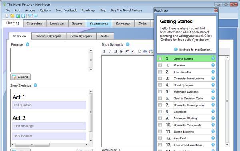Viewport: 240px width, 151px height.
Task: Open the Extended Synopsis sub-tab
Action: click(x=48, y=36)
